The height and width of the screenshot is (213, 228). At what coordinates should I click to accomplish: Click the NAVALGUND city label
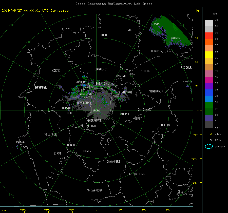[84, 103]
